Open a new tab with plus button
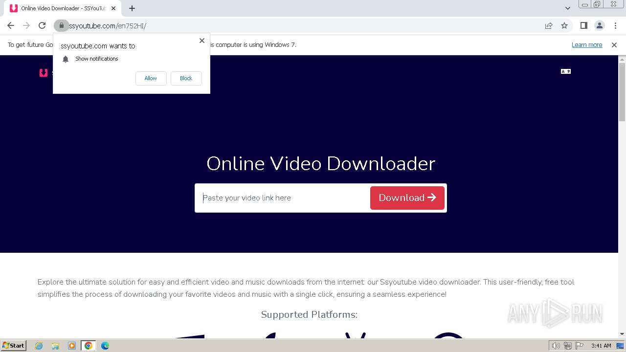 (132, 8)
